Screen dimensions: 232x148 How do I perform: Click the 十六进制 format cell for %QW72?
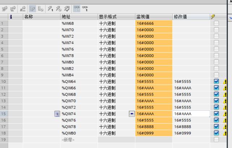117,107
